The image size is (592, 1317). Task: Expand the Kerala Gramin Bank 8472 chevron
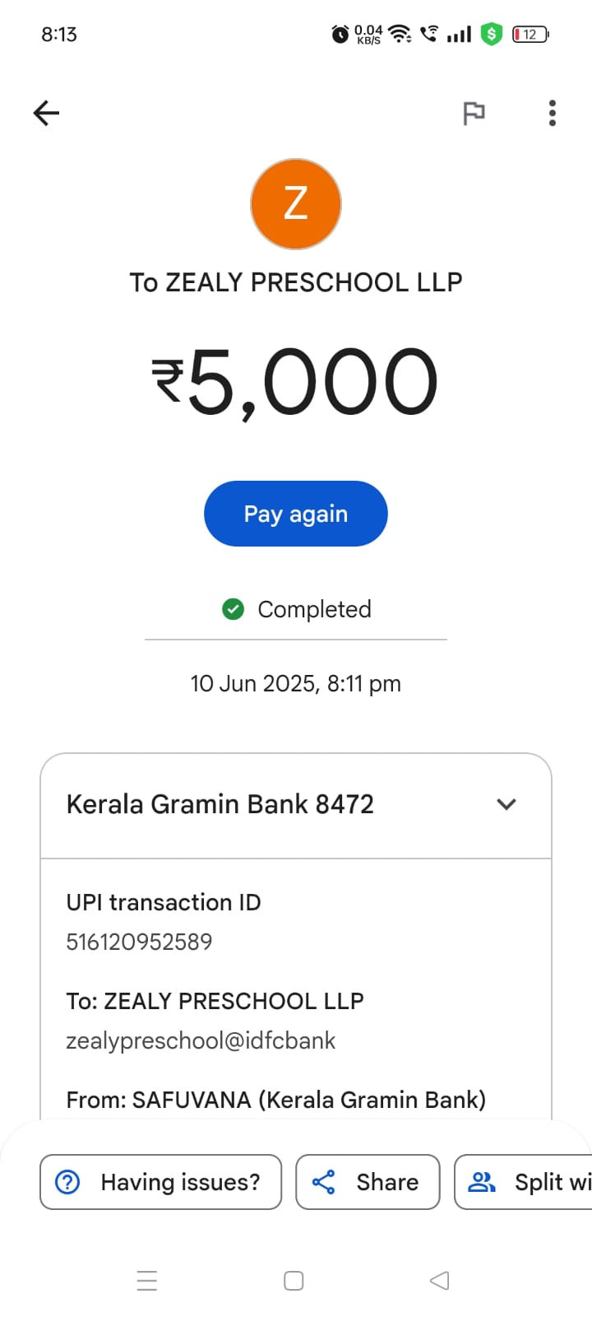pyautogui.click(x=506, y=804)
